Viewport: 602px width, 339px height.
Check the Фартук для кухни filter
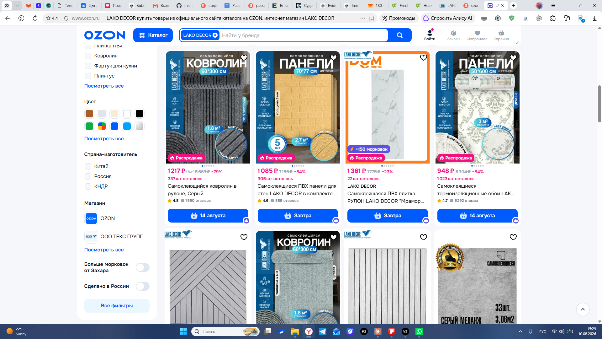click(88, 66)
